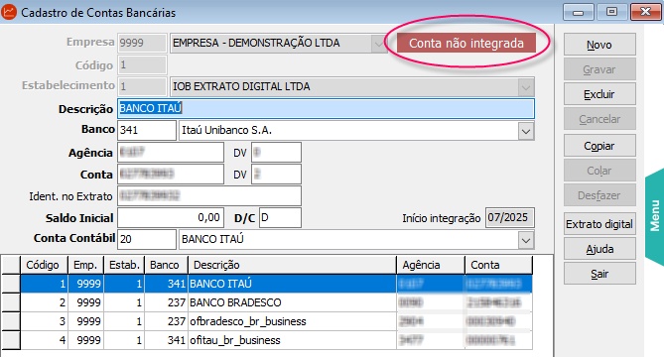Click the row selector for ofitau_br_business
Screen dimensions: 664x357
point(11,340)
